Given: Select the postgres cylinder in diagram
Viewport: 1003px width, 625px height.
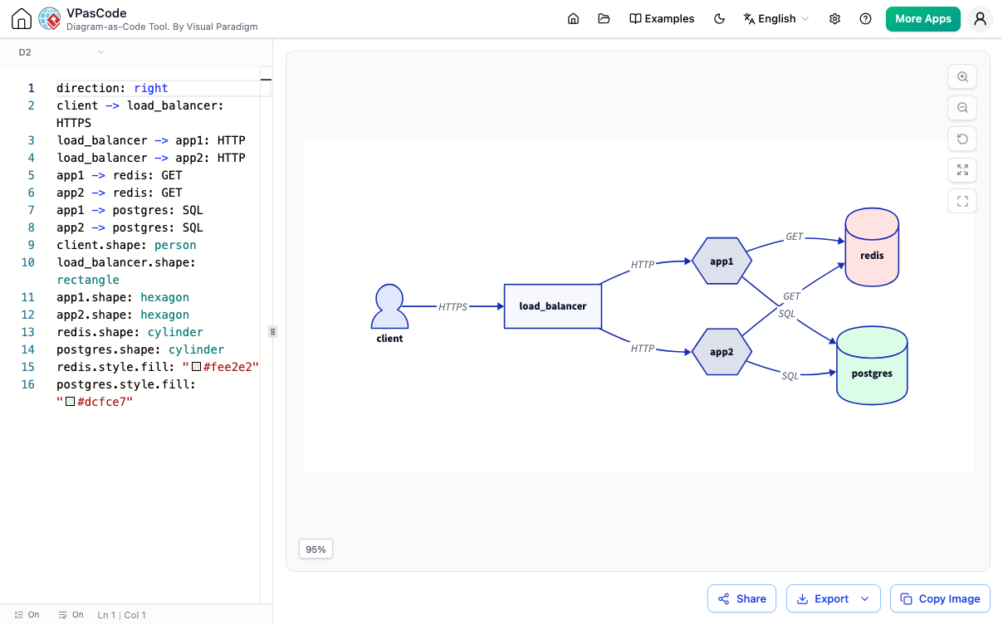Looking at the screenshot, I should pos(872,365).
